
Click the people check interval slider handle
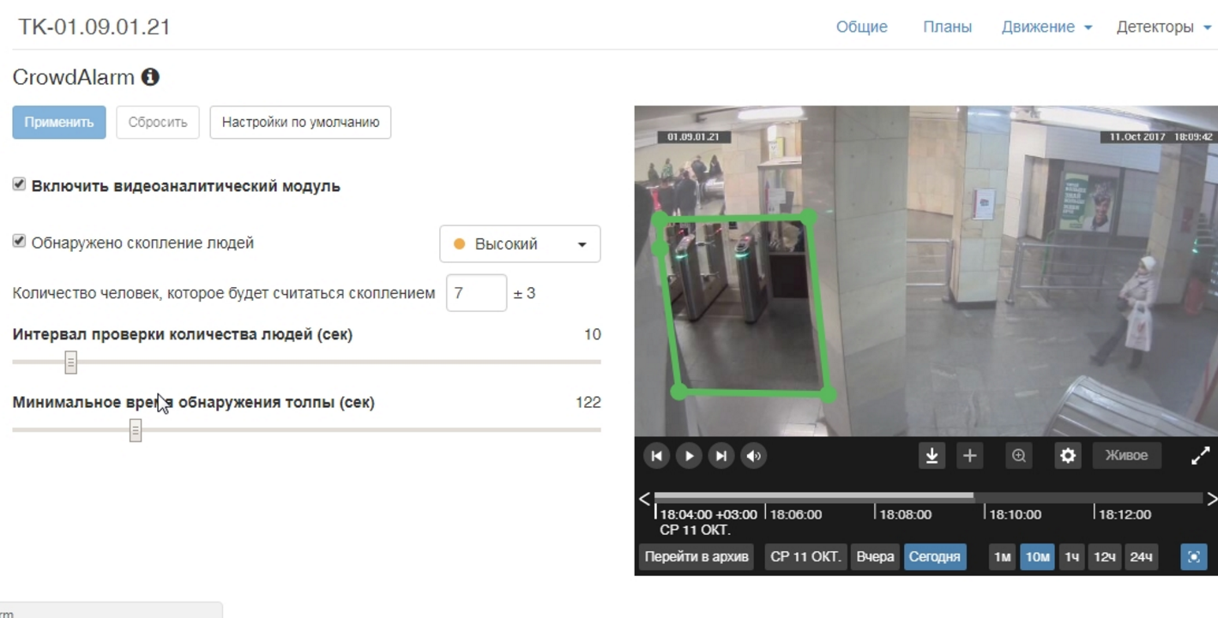[71, 363]
